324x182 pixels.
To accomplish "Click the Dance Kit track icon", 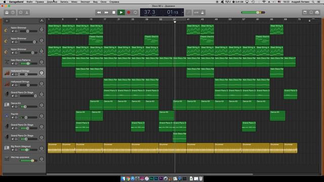I will (x=7, y=105).
